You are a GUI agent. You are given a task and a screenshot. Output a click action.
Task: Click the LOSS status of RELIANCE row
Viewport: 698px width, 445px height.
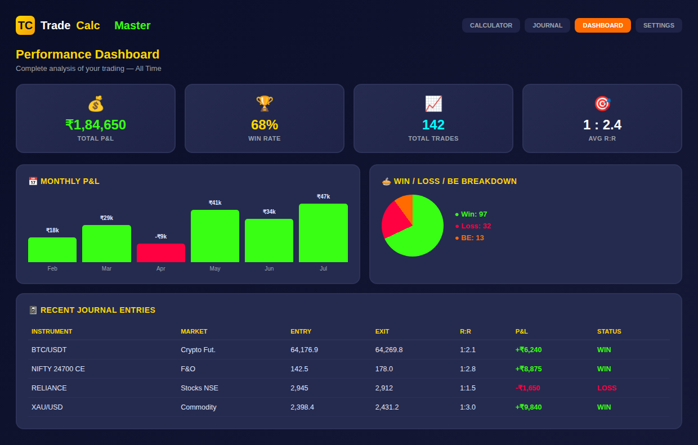point(607,388)
